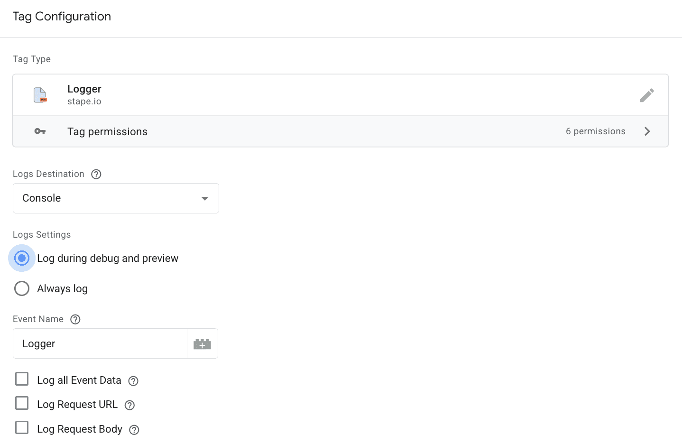Select Log during debug and preview

click(x=22, y=258)
